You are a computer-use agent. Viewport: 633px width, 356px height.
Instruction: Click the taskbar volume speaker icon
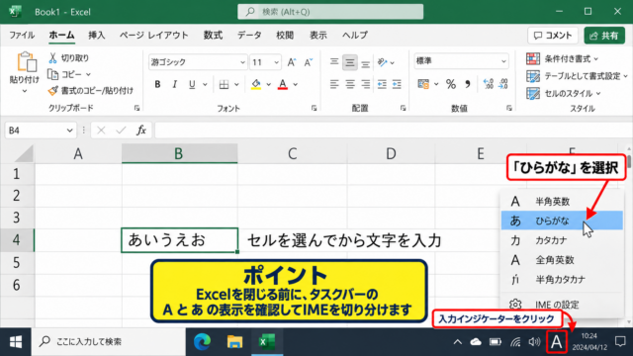[534, 342]
